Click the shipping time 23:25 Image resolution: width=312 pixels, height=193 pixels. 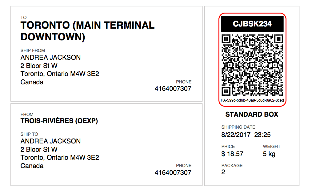(262, 135)
